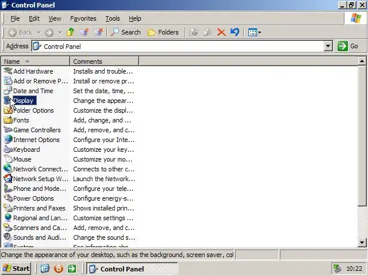Click the 'Installs and trouble…' comment text
The width and height of the screenshot is (368, 276).
click(x=103, y=71)
